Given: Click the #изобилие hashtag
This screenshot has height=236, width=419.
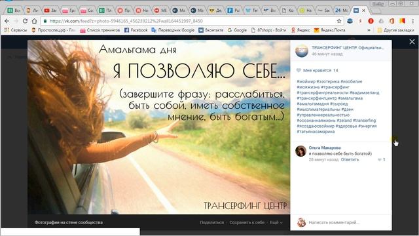Looking at the screenshot, I should tap(352, 81).
